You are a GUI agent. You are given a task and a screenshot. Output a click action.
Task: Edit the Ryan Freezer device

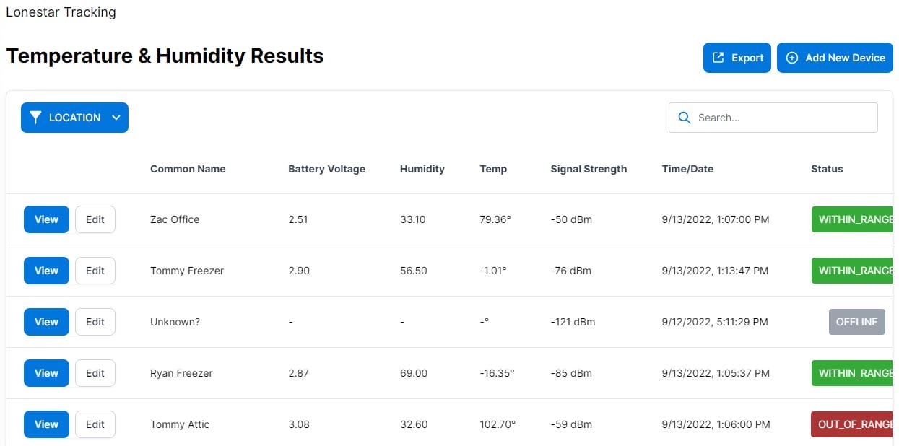95,373
